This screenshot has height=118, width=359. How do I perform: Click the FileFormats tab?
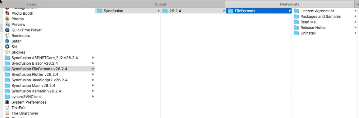[289, 4]
